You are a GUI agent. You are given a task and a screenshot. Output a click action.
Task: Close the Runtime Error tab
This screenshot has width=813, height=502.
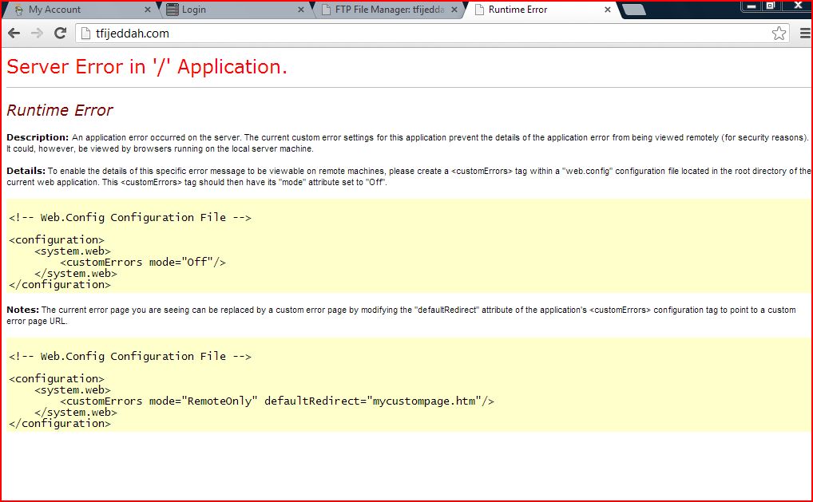pos(608,10)
